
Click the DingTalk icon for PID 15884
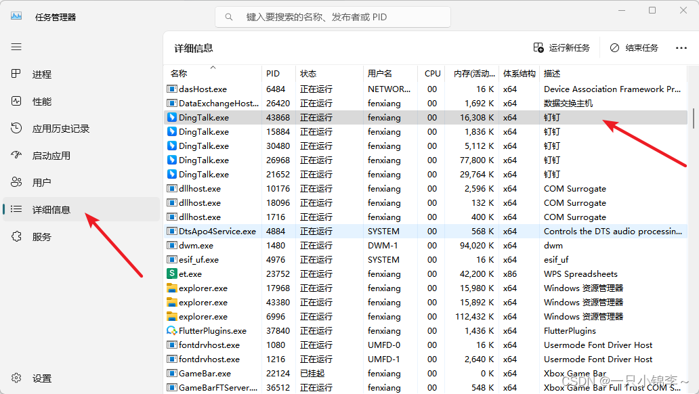pos(171,132)
